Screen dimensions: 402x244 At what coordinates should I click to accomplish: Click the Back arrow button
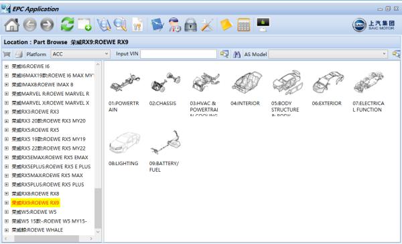29,25
